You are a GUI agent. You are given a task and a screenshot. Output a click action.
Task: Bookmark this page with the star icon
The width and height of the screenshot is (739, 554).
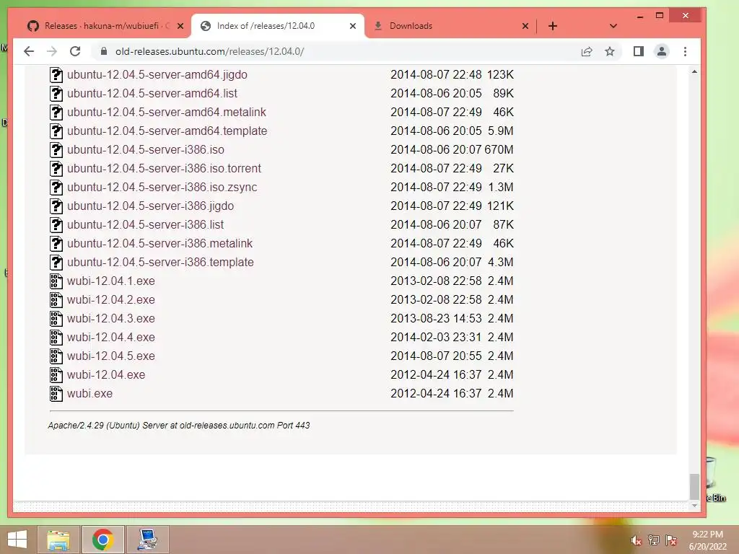pos(610,51)
